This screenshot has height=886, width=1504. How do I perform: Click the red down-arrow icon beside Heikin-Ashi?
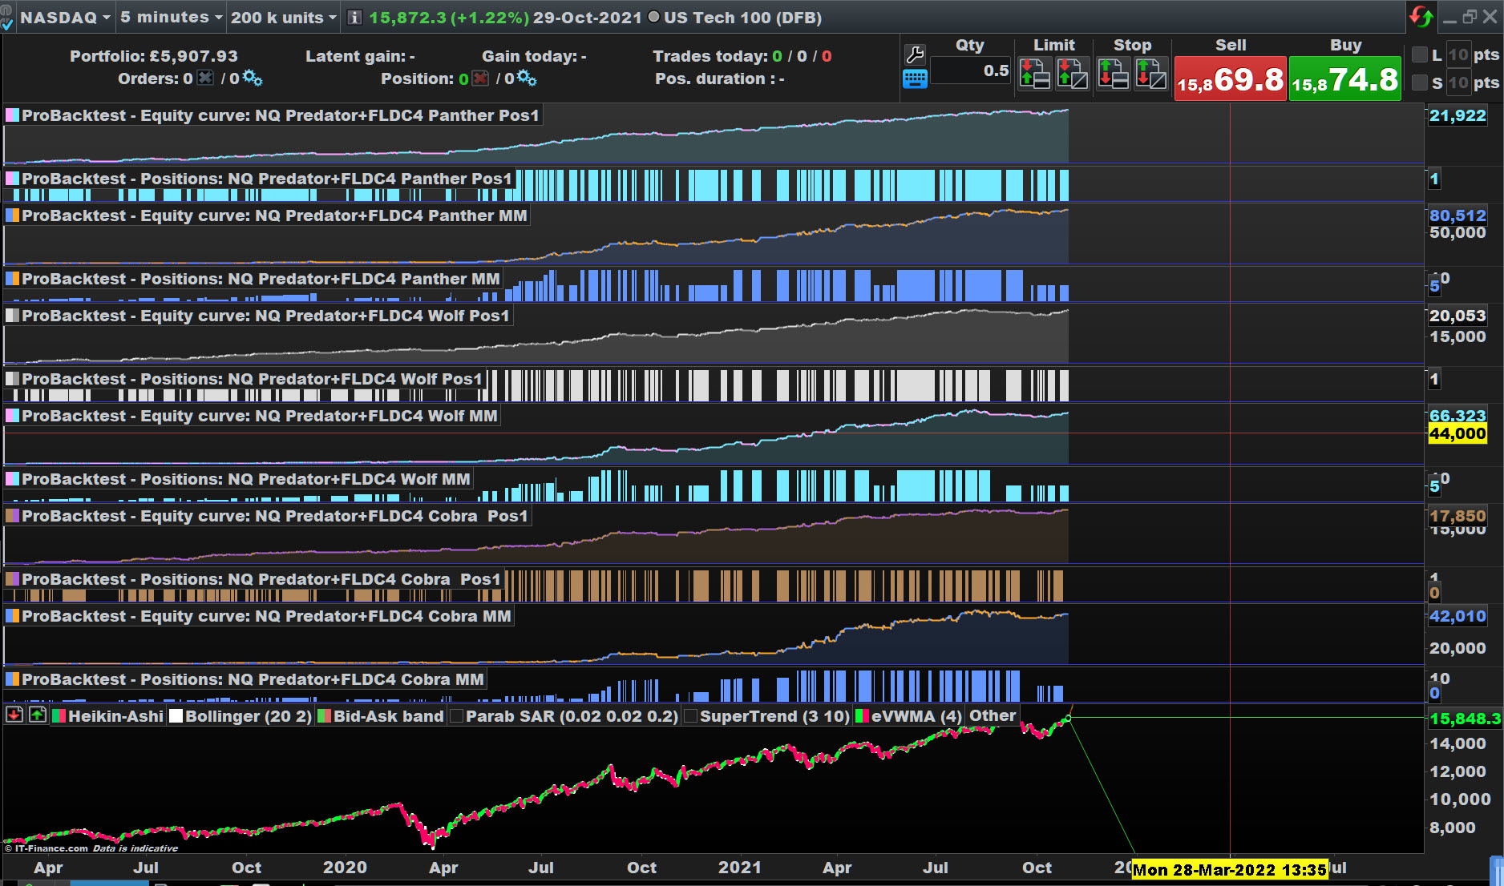click(x=14, y=715)
